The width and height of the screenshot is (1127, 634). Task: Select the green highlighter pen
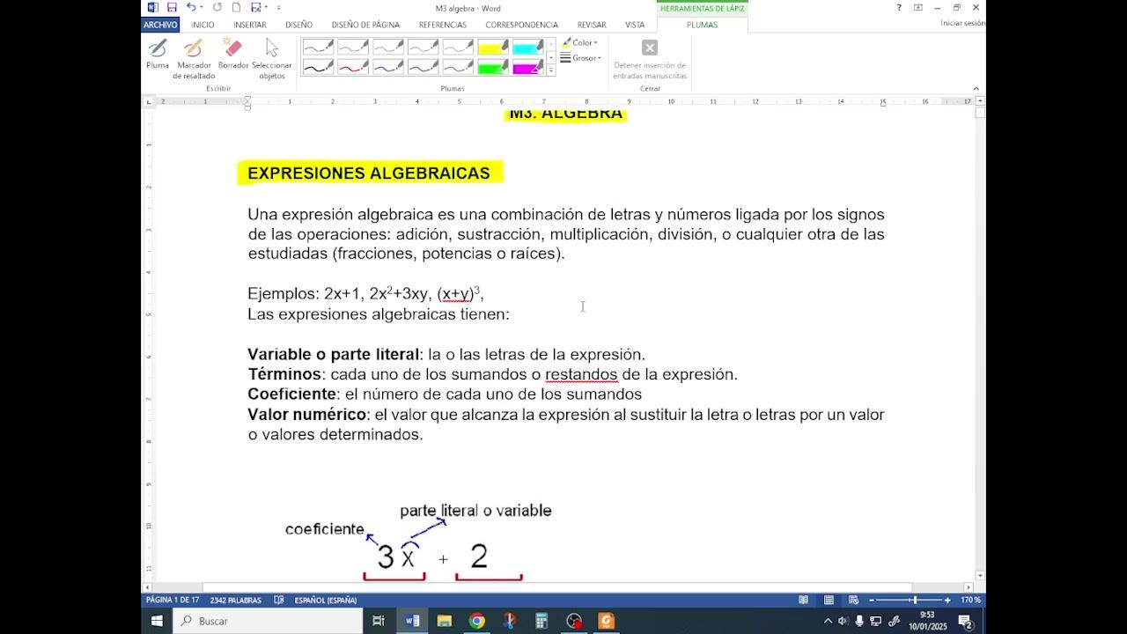click(493, 67)
